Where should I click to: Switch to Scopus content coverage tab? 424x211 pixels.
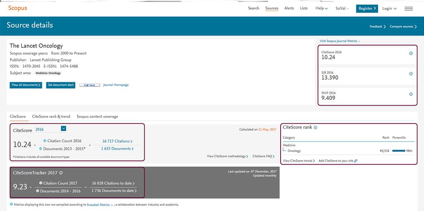pos(97,117)
